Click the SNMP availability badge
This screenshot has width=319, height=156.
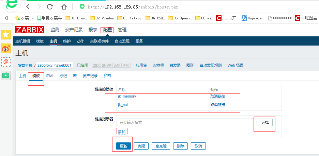[107, 65]
